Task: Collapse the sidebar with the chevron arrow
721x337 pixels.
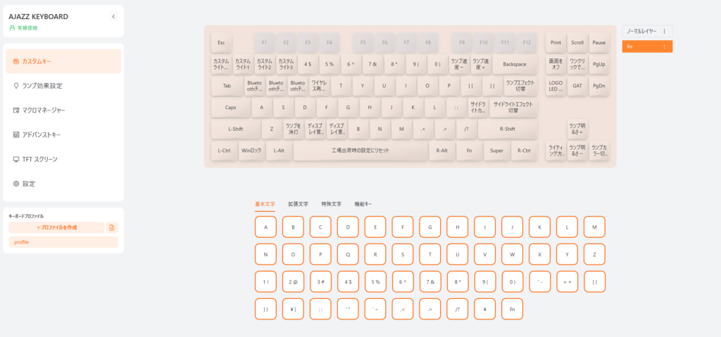Action: click(x=113, y=16)
